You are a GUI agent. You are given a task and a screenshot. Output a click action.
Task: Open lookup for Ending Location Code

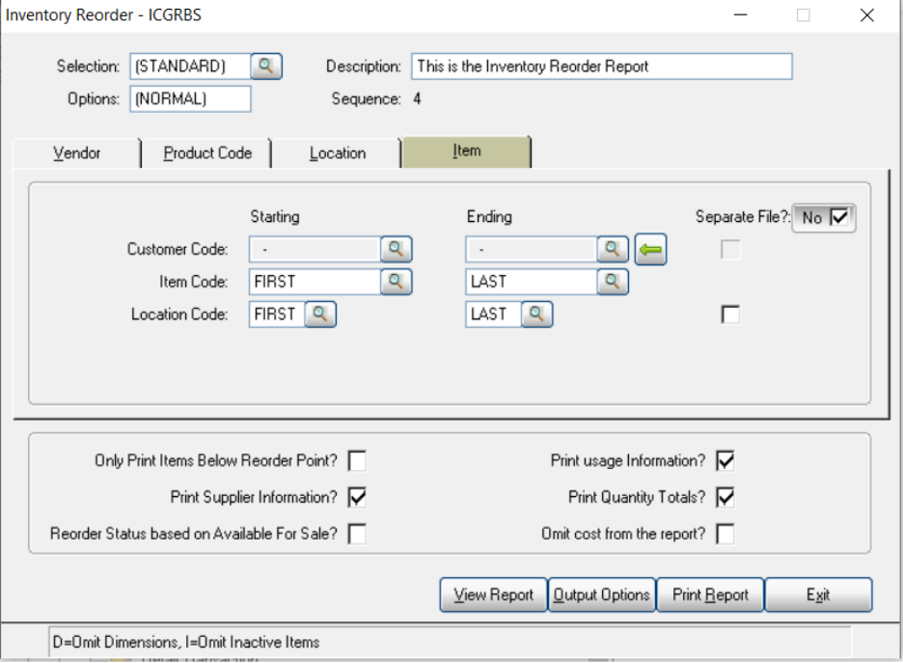[536, 314]
